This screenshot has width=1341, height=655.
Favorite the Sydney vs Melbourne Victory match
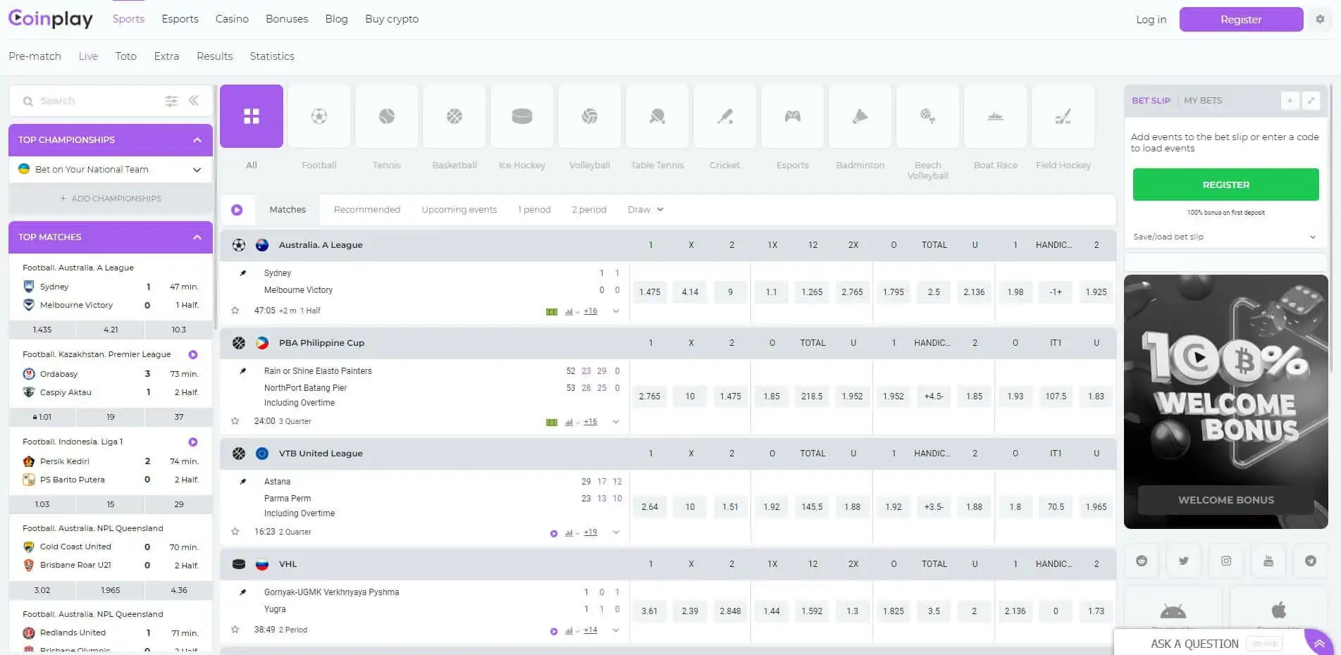(x=235, y=310)
